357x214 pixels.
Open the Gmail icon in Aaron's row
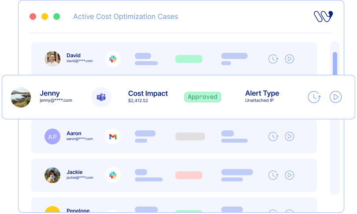point(113,137)
